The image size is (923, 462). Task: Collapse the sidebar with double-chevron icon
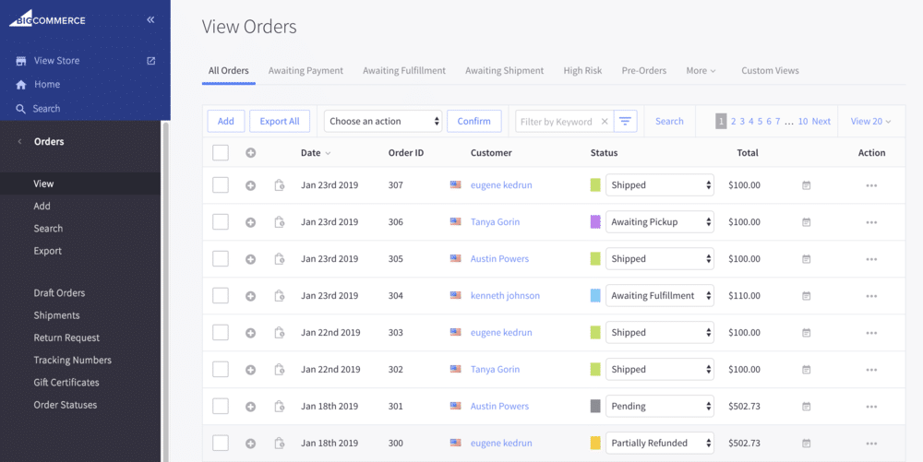(150, 19)
